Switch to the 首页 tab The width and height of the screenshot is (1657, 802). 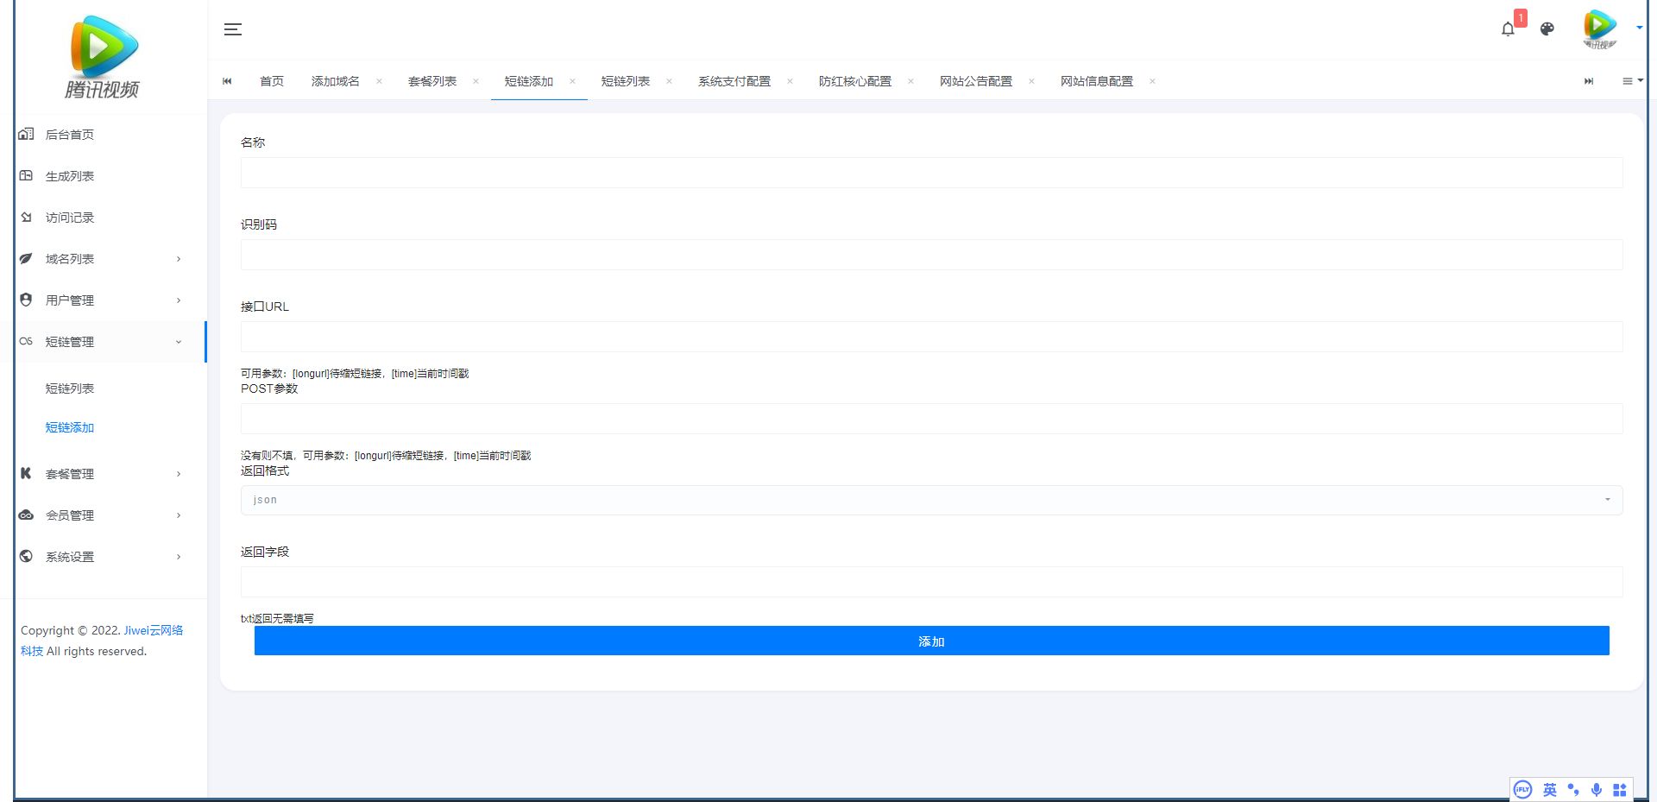click(x=272, y=81)
